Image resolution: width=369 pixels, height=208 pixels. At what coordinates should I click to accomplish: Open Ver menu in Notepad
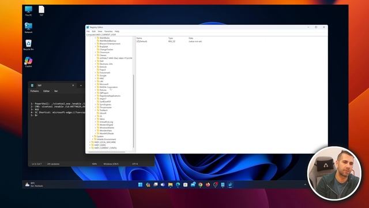point(56,91)
